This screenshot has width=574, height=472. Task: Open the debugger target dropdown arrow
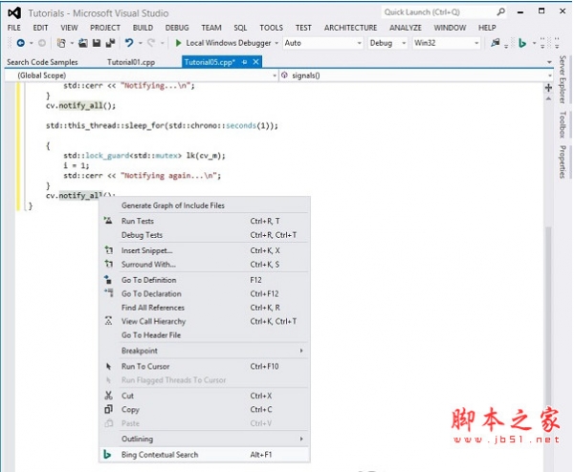click(276, 43)
